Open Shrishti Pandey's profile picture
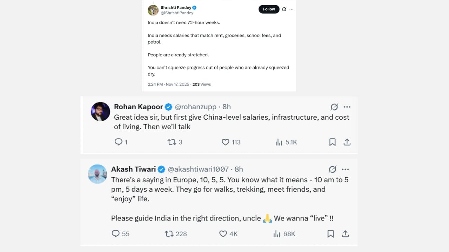The width and height of the screenshot is (449, 252). tap(153, 10)
